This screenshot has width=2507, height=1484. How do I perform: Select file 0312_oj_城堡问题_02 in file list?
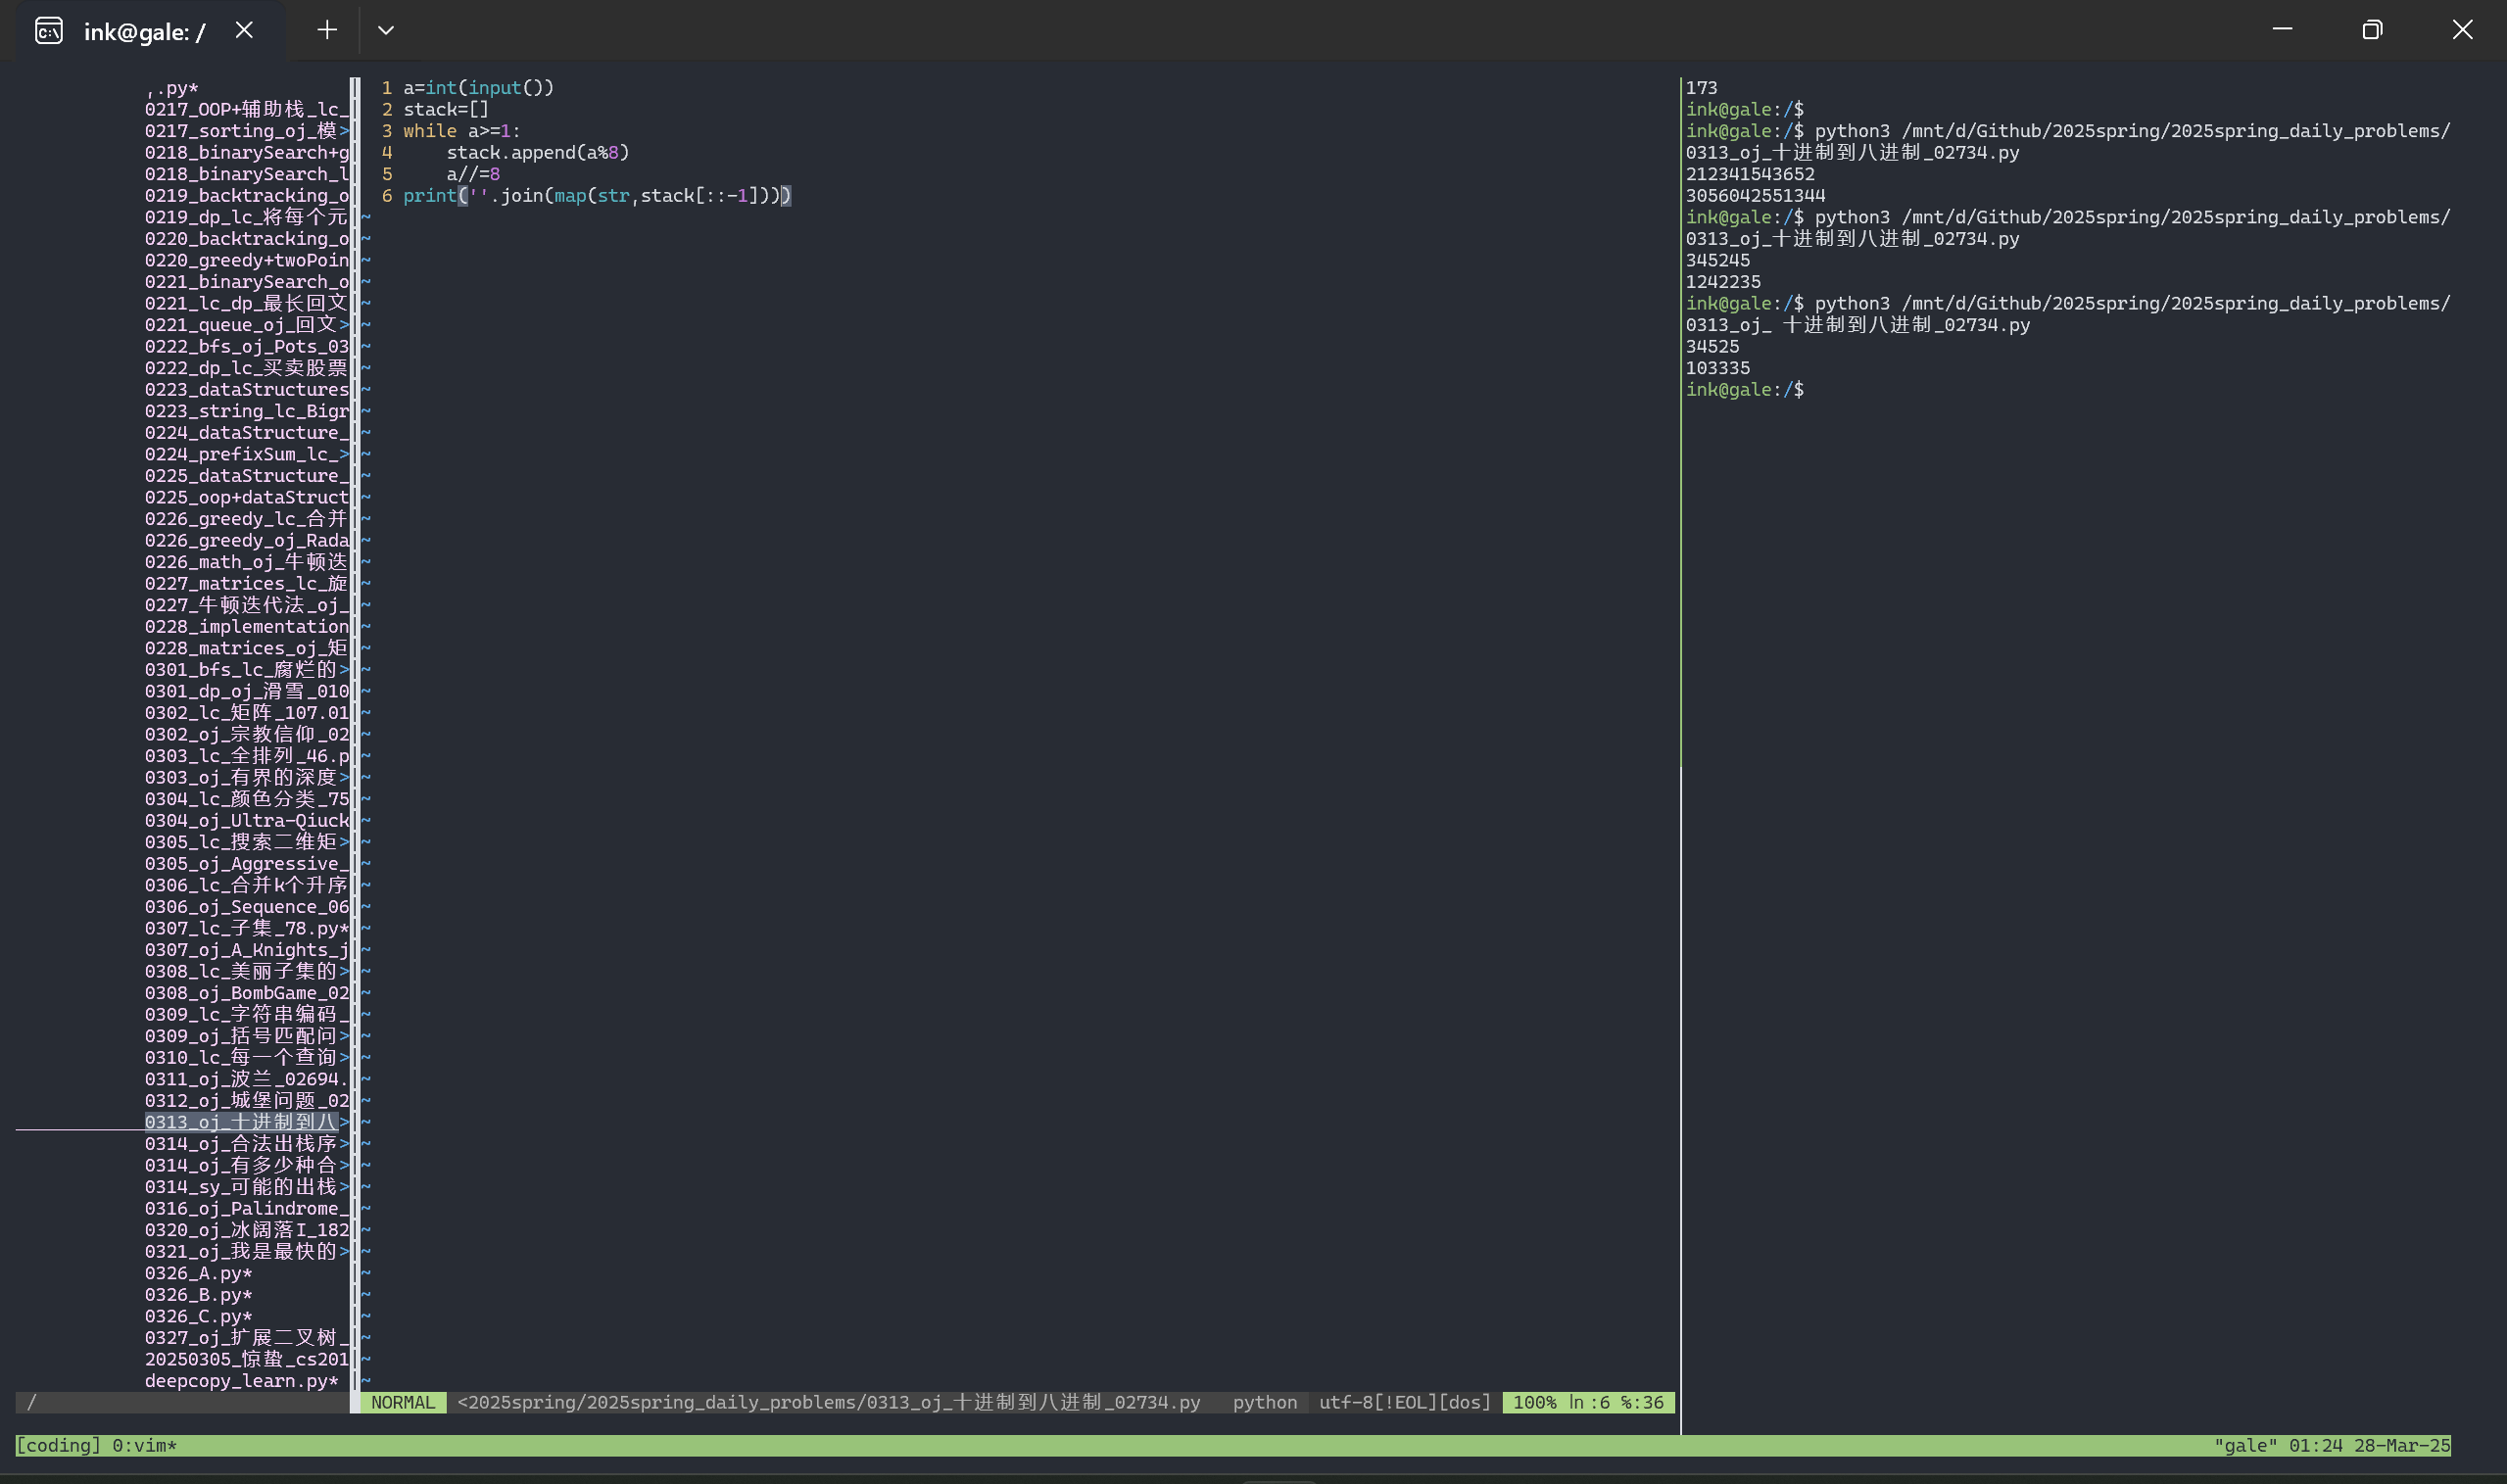pyautogui.click(x=247, y=1101)
